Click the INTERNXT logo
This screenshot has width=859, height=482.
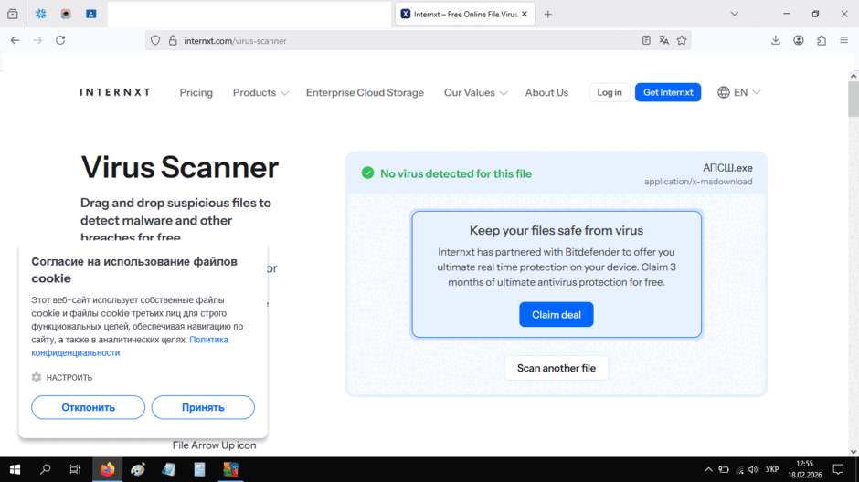[x=115, y=92]
